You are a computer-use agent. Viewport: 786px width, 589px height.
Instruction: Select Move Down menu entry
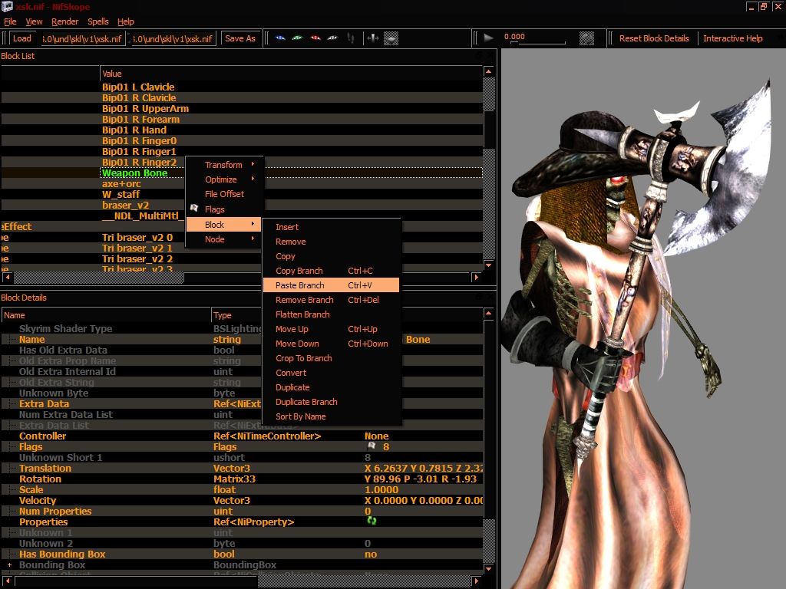(331, 343)
